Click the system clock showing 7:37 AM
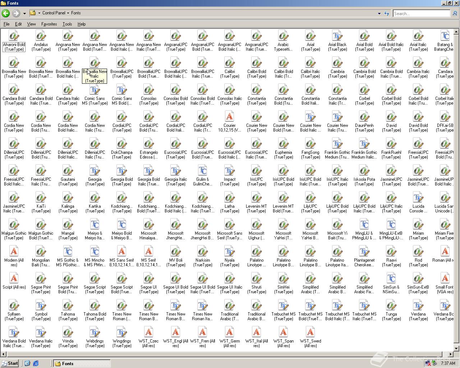460x368 pixels. pos(448,363)
